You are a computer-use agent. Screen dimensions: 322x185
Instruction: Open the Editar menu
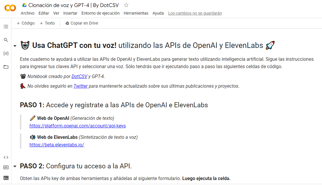click(44, 13)
